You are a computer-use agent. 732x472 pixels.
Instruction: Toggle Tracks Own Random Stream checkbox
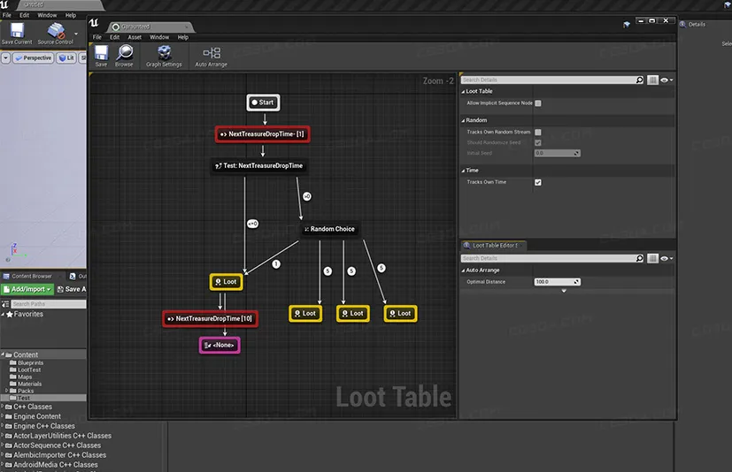point(538,133)
